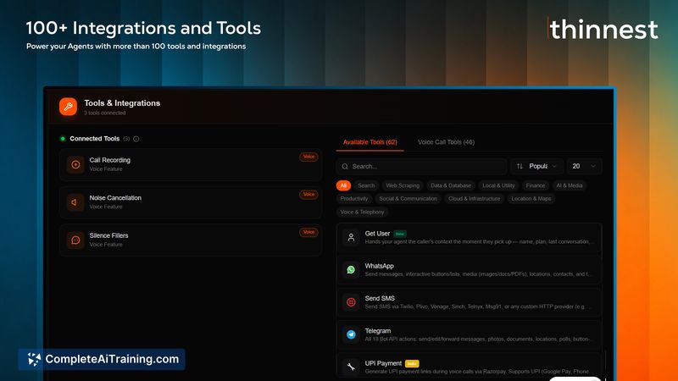Click the WhatsApp description text
Viewport: 678px width, 381px height.
click(476, 274)
